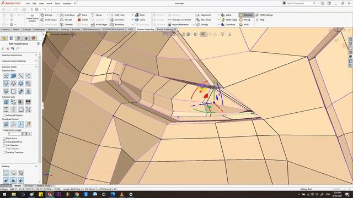
Task: Click green checkmark to accept feature
Action: click(x=3, y=48)
